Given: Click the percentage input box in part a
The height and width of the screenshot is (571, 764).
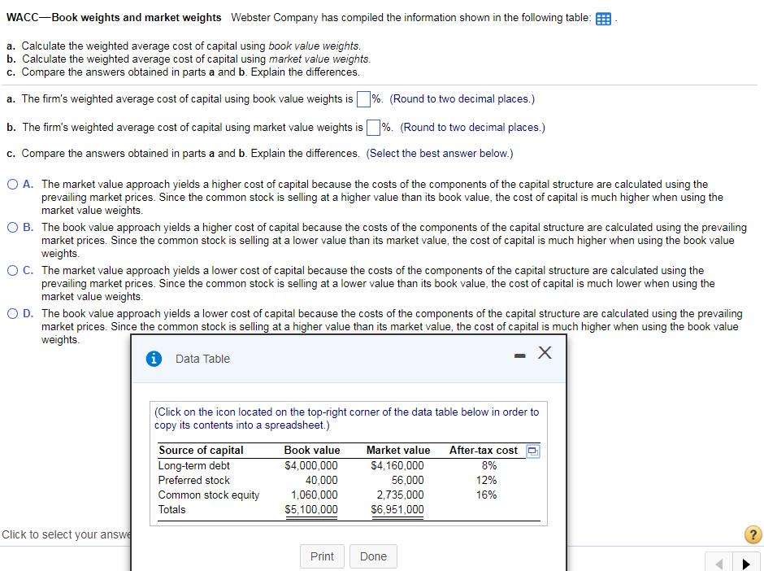Looking at the screenshot, I should (x=363, y=98).
